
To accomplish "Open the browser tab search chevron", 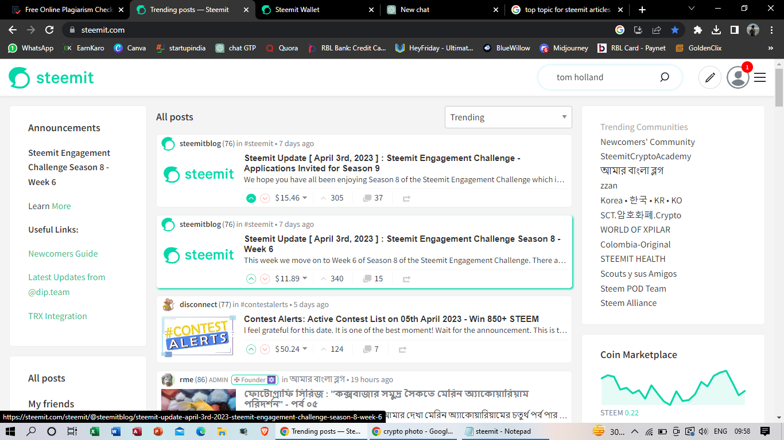I will [691, 9].
